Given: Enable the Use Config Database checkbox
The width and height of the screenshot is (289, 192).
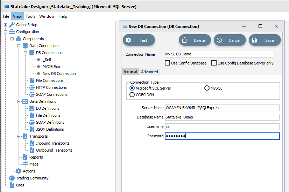Looking at the screenshot, I should click(167, 63).
